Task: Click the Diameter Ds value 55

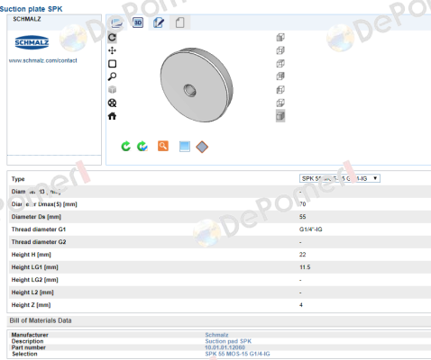Action: pyautogui.click(x=303, y=217)
